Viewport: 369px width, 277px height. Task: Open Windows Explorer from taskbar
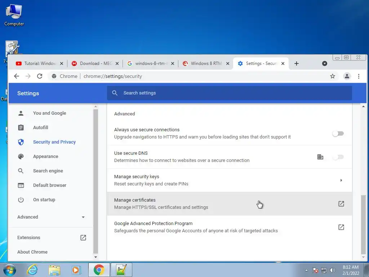tap(54, 270)
